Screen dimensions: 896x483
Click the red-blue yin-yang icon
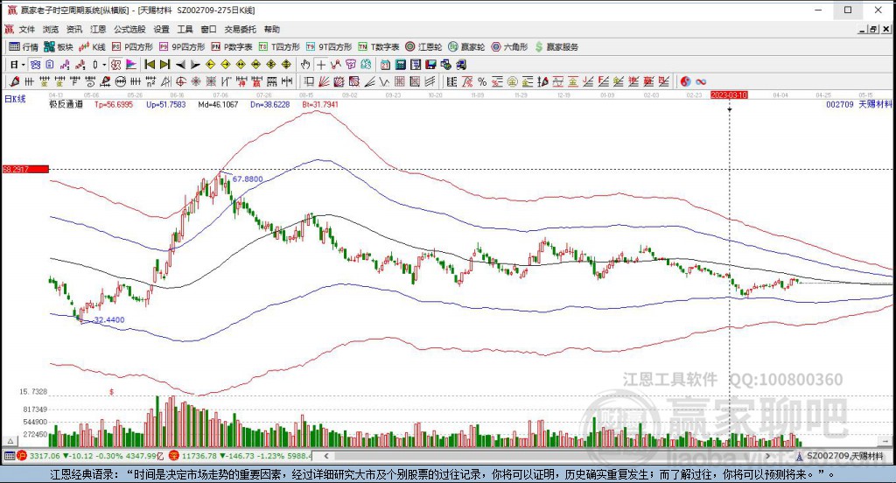pos(685,81)
